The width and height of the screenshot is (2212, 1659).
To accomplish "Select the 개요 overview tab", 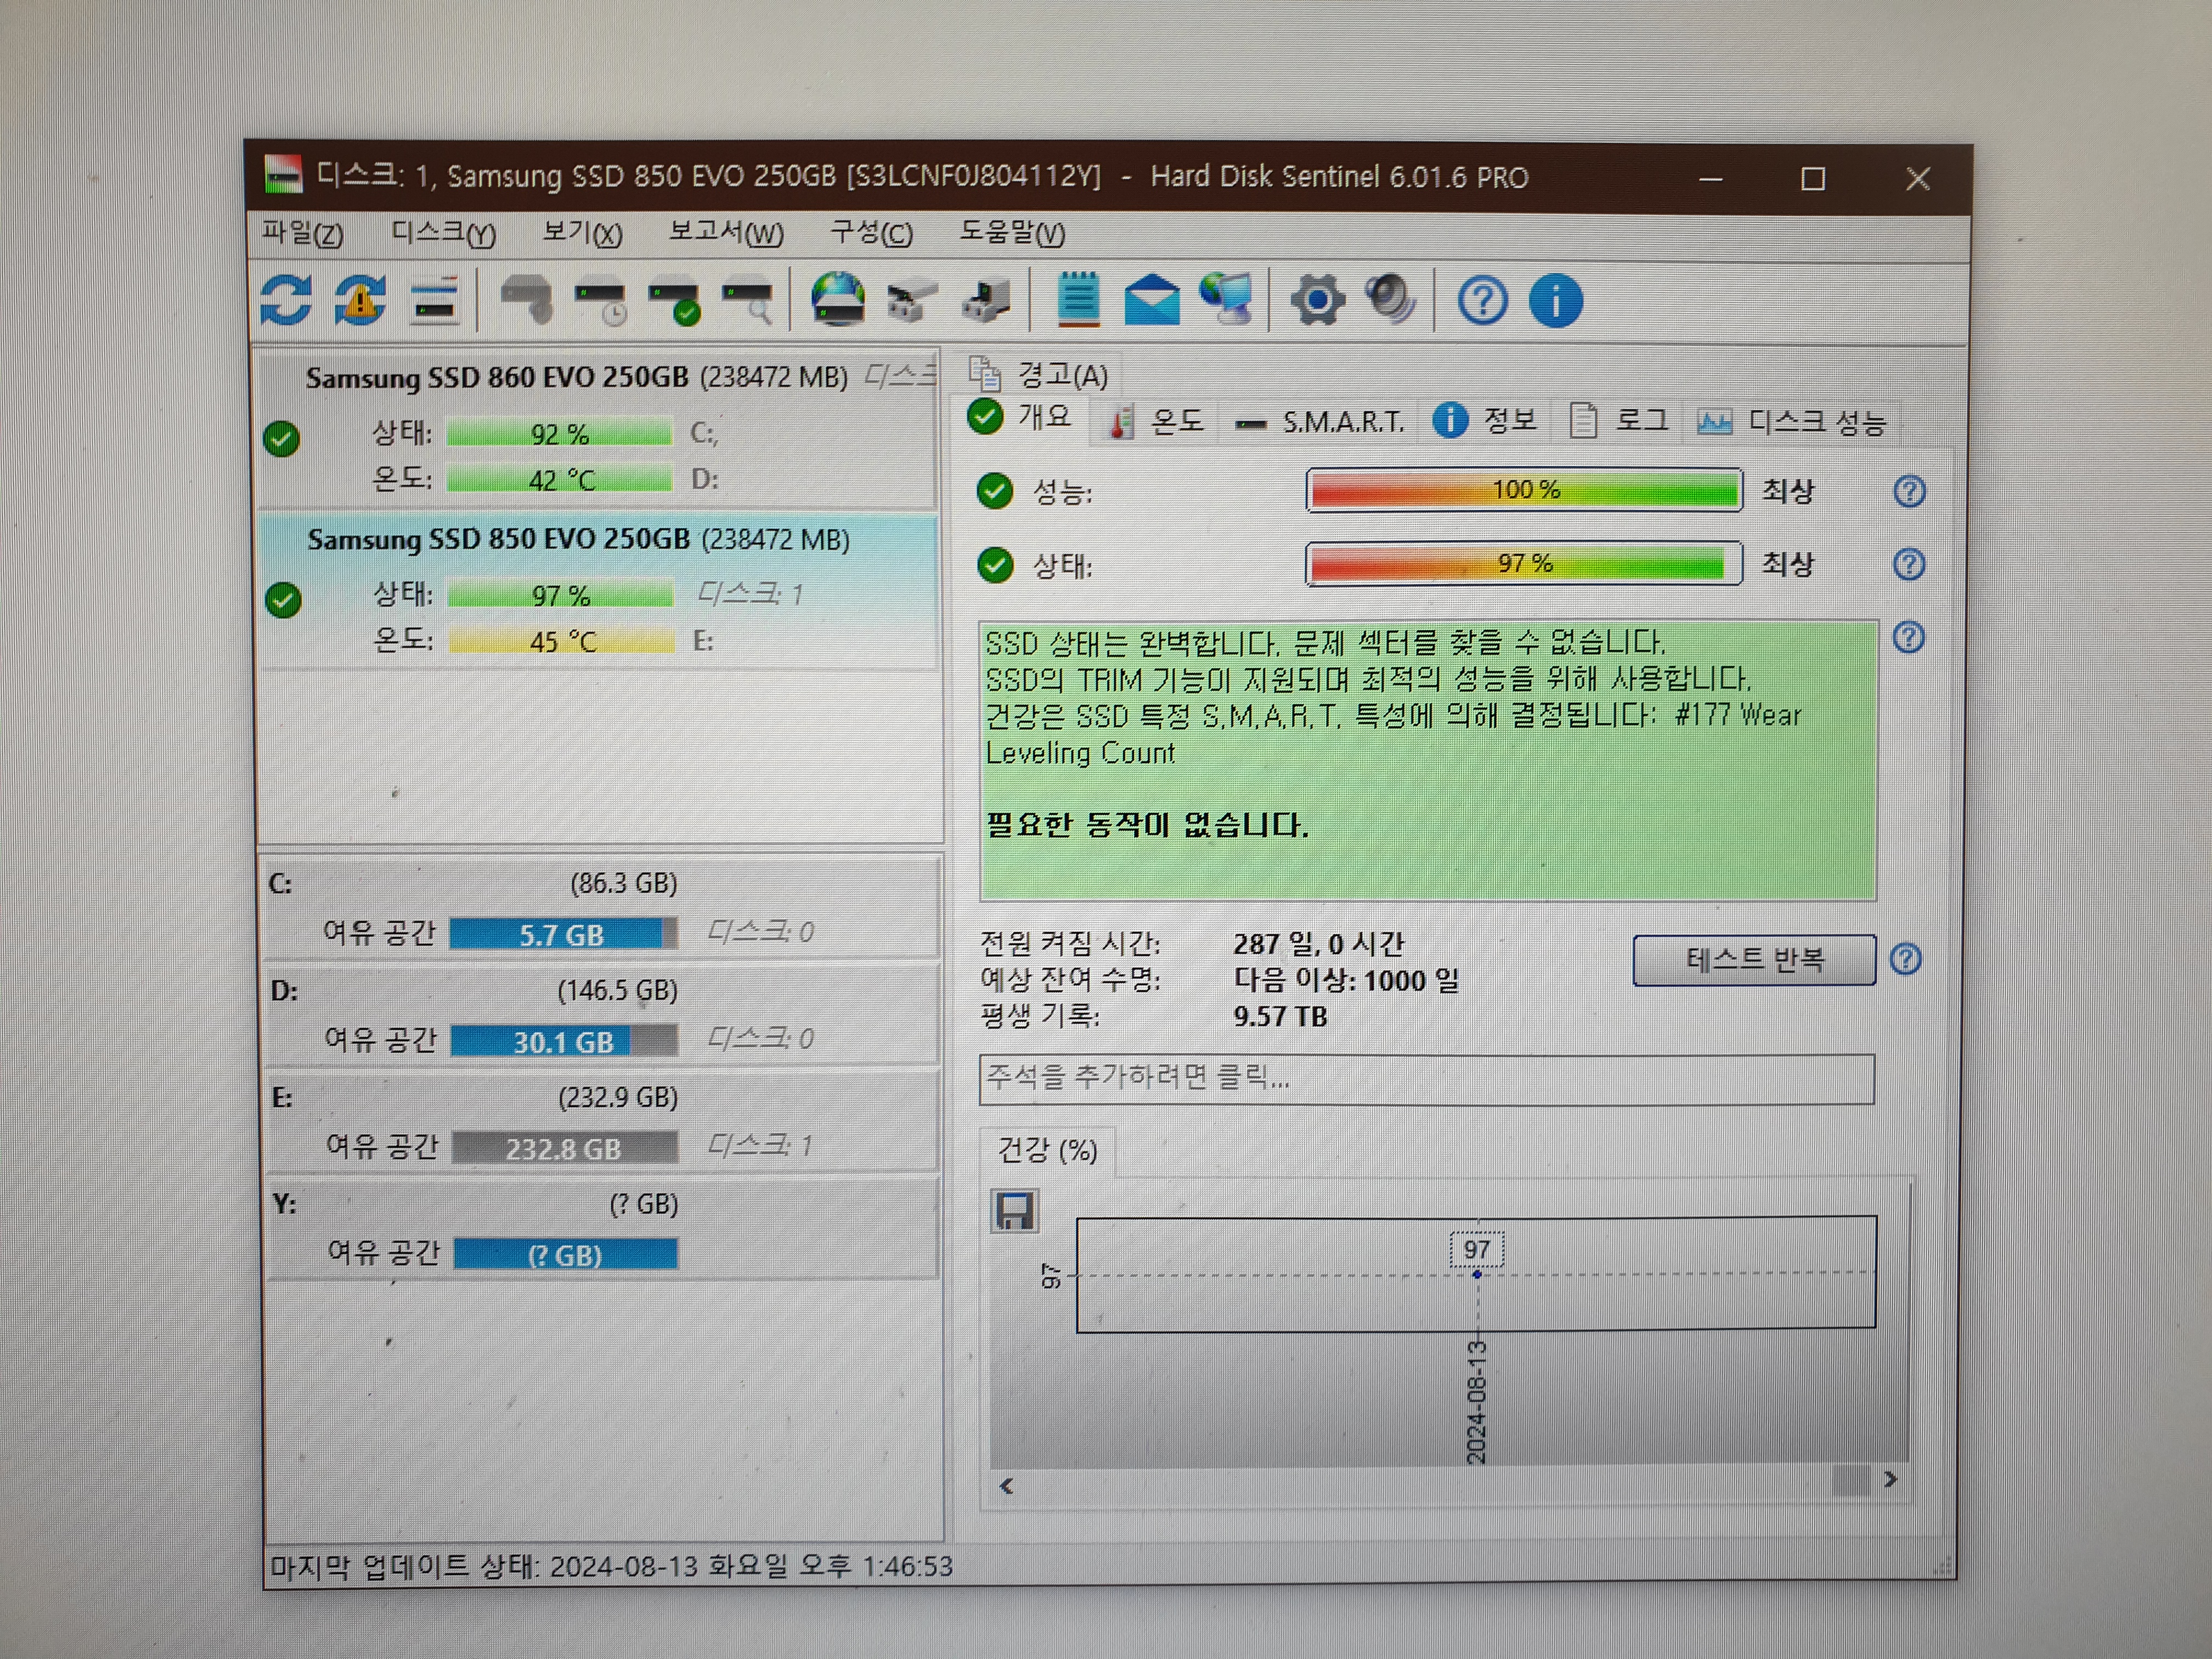I will coord(1022,417).
